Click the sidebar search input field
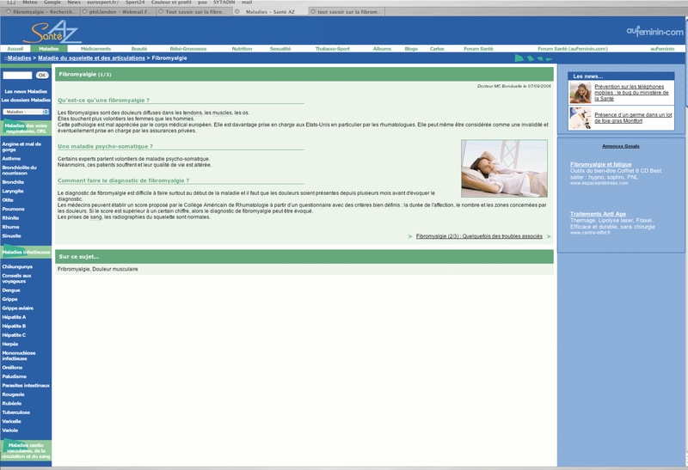Image resolution: width=688 pixels, height=470 pixels. coord(17,76)
